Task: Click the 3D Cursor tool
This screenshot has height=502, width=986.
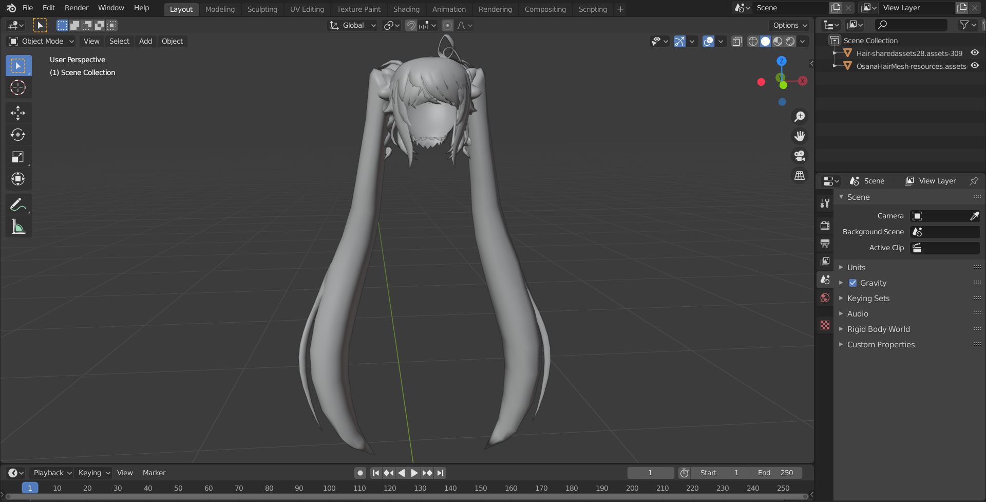Action: click(18, 88)
